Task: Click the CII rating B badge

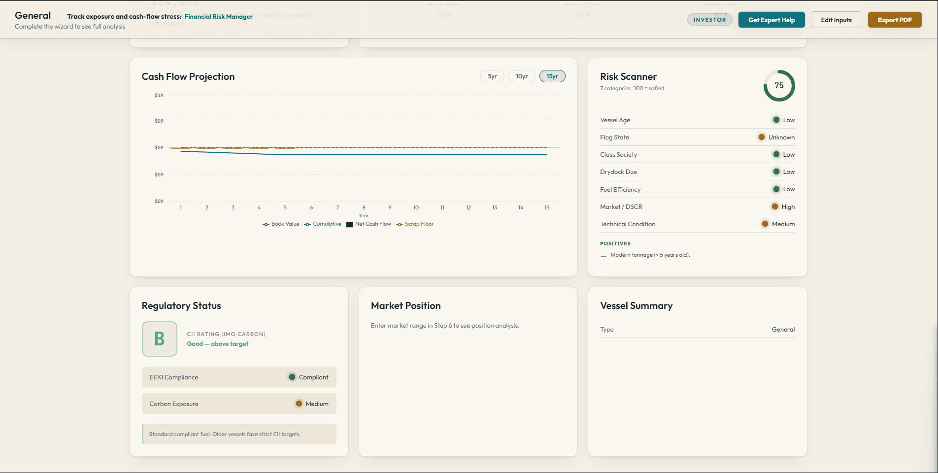Action: tap(160, 339)
